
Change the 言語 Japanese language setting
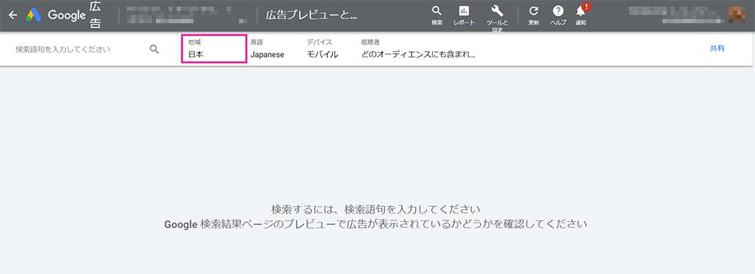tap(267, 48)
